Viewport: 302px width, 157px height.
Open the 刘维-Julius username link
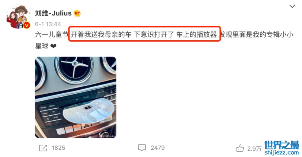click(x=53, y=13)
